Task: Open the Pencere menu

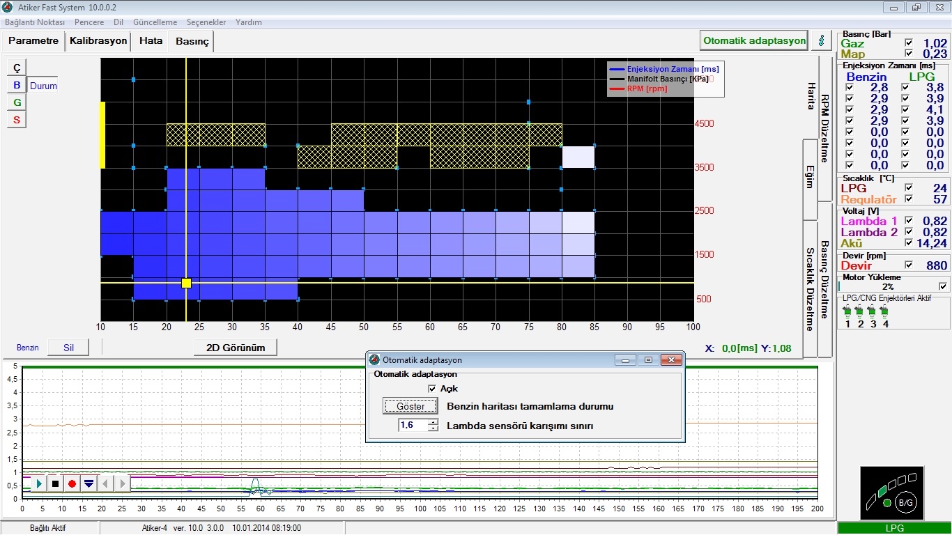Action: [89, 22]
